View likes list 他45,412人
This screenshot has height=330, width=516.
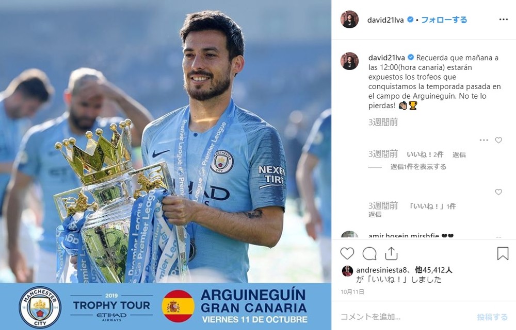[x=433, y=270]
